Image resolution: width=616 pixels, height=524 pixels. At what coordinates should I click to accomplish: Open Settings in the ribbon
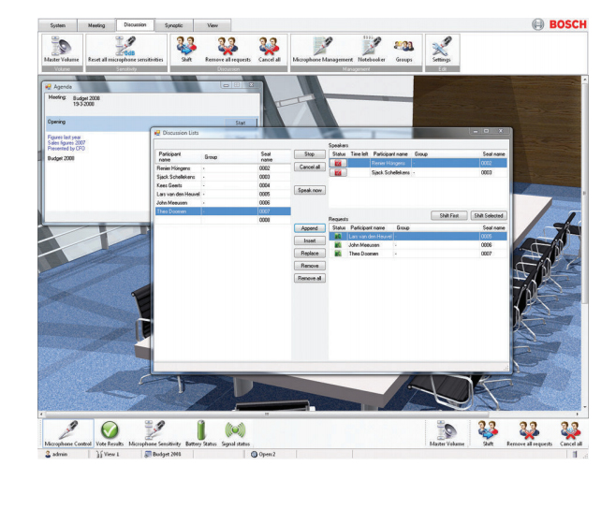coord(441,47)
